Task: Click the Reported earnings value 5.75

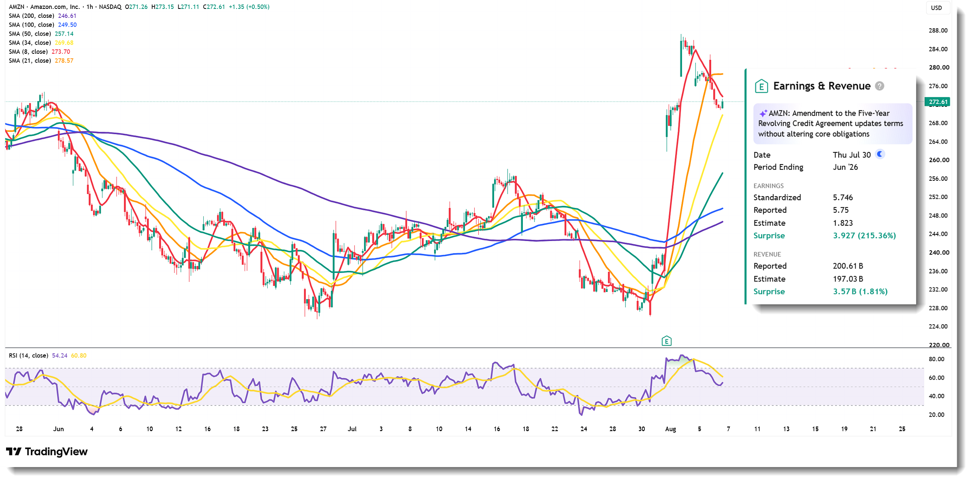Action: (x=841, y=210)
